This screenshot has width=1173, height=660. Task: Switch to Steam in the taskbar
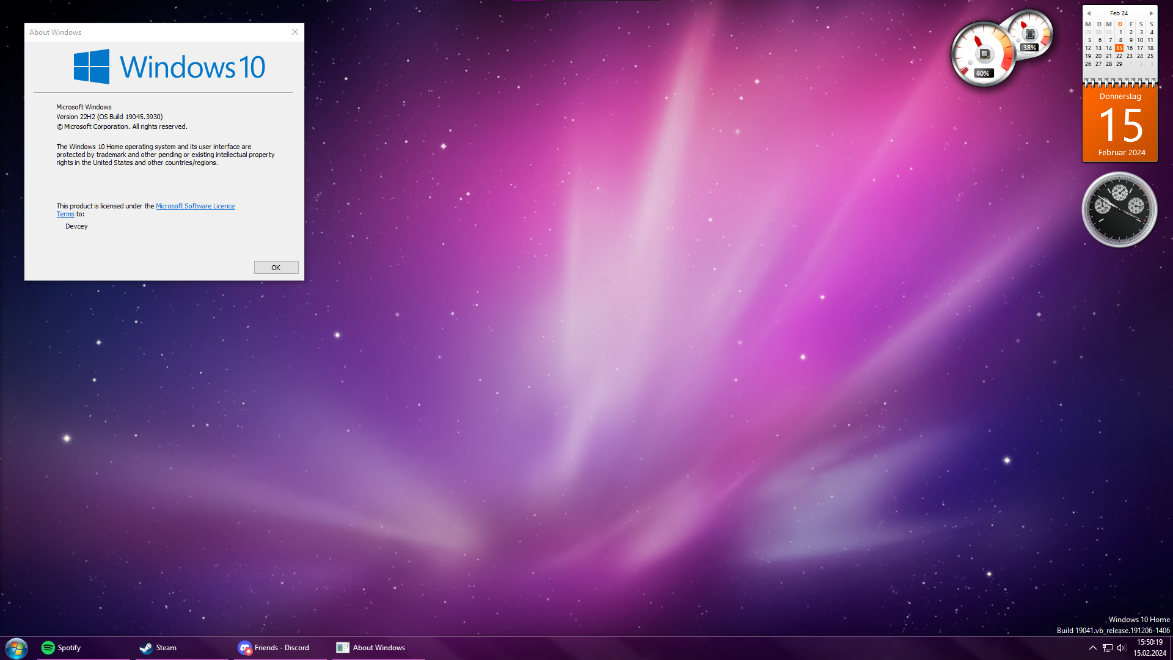[182, 648]
